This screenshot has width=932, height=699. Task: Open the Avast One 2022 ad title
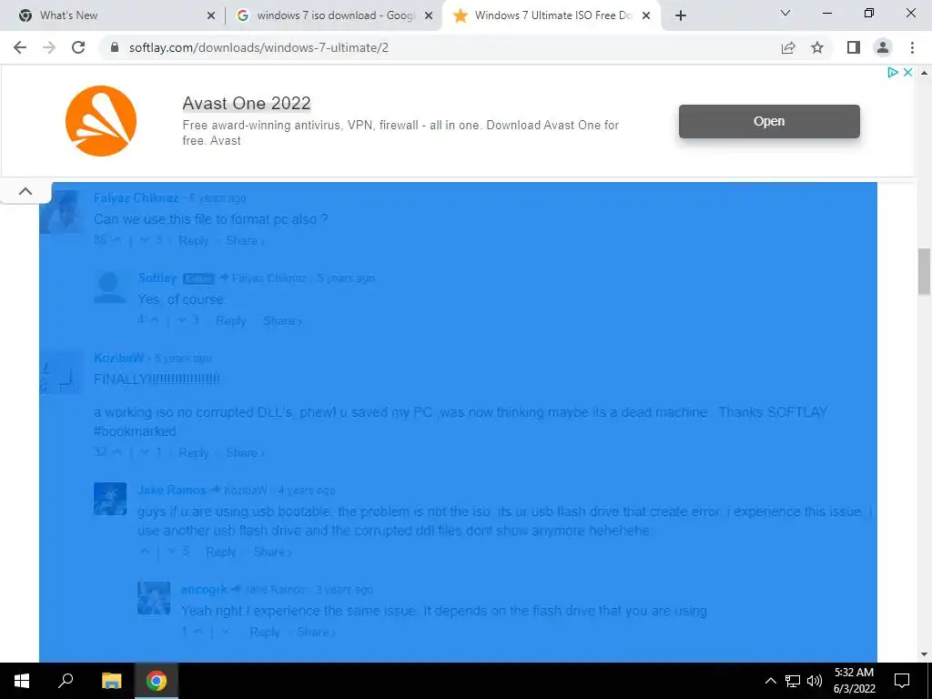click(x=247, y=103)
